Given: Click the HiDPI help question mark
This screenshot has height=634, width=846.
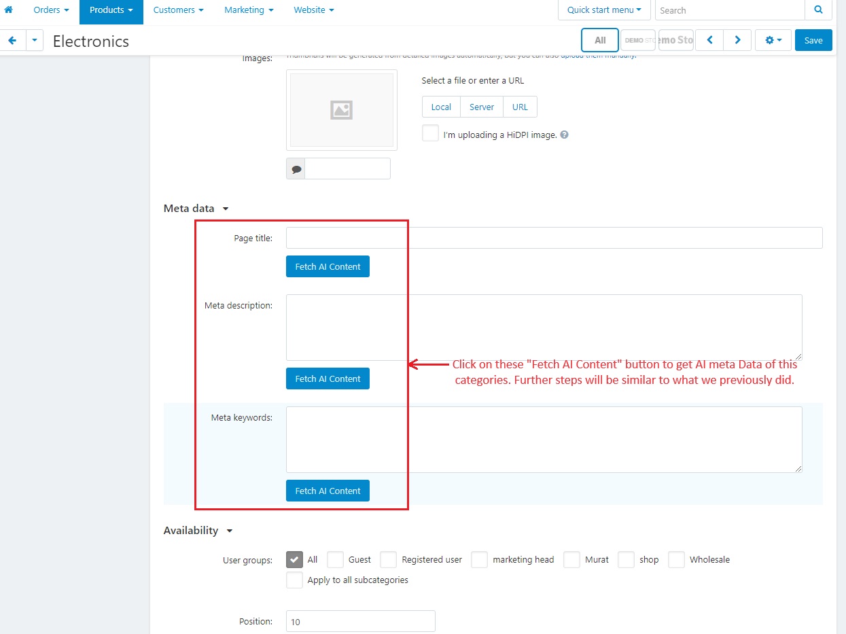Looking at the screenshot, I should click(564, 135).
